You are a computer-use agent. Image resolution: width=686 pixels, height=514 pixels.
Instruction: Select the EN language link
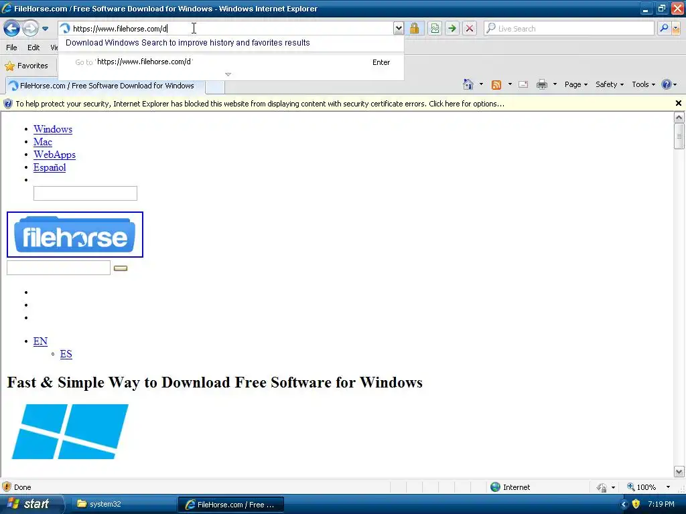click(x=40, y=341)
